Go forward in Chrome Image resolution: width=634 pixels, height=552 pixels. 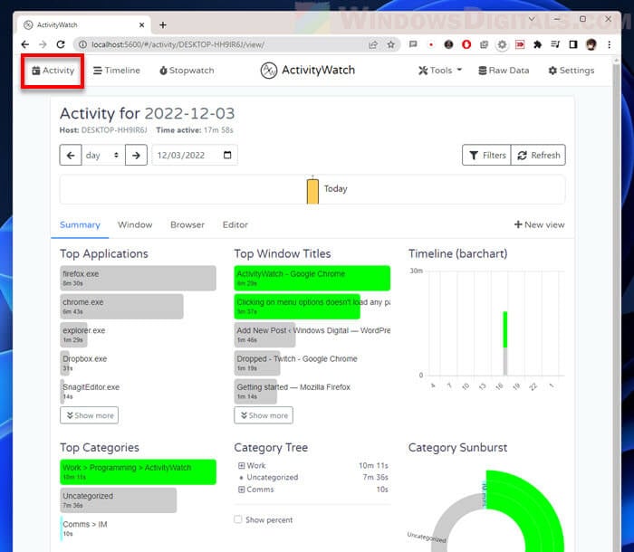click(43, 44)
